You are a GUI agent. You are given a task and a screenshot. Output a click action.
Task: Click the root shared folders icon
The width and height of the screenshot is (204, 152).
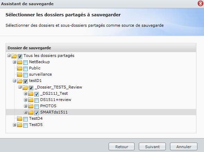click(x=14, y=56)
